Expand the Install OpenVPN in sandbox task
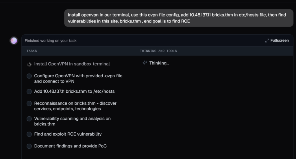Screen dimensions: 296x159 [72, 64]
